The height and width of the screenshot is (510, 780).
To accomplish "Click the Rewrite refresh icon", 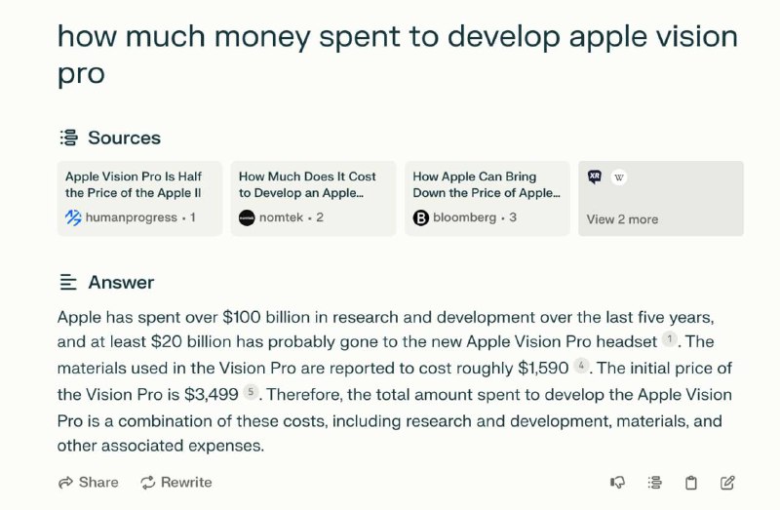I will 148,482.
